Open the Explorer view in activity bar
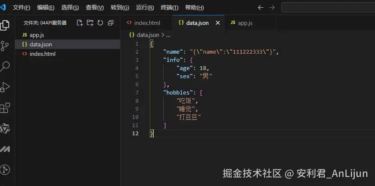 (x=4, y=25)
